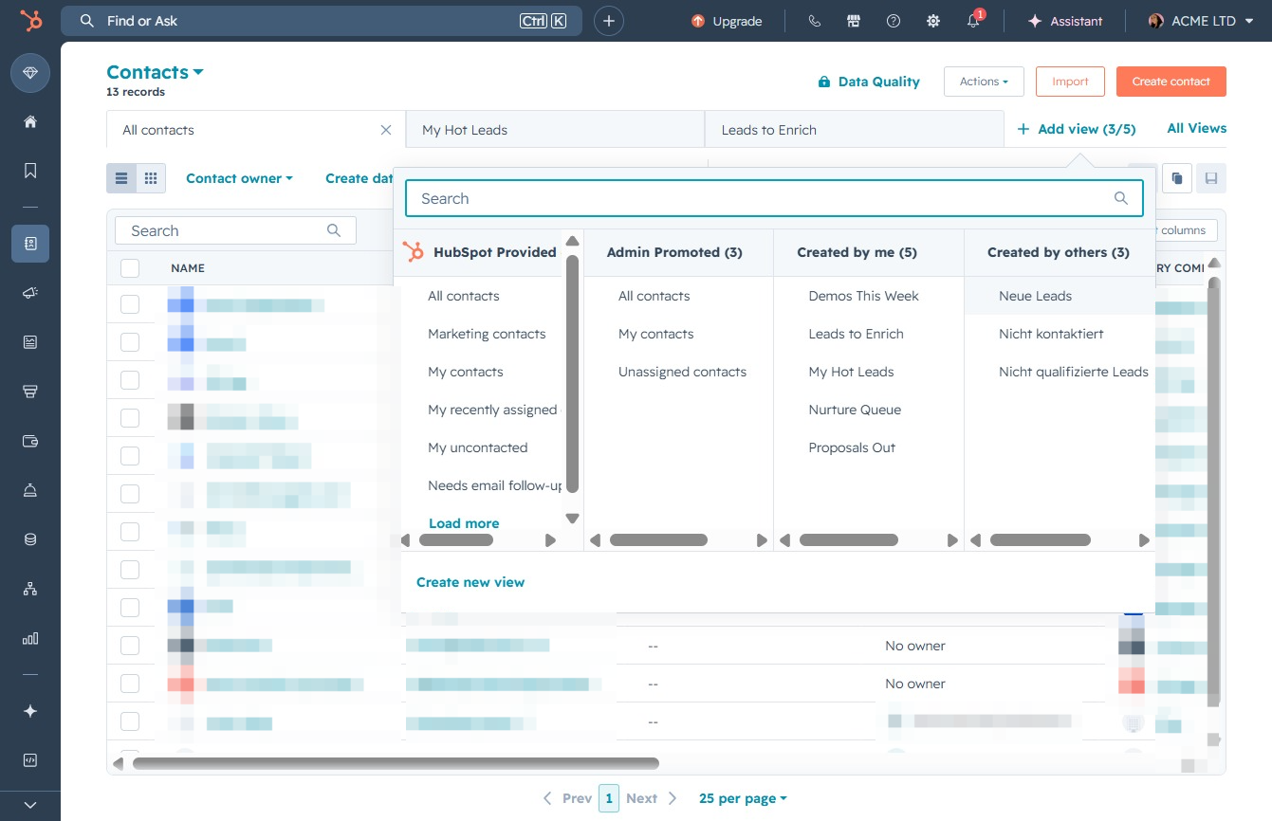
Task: Open the Contacts object dropdown title
Action: click(x=155, y=72)
